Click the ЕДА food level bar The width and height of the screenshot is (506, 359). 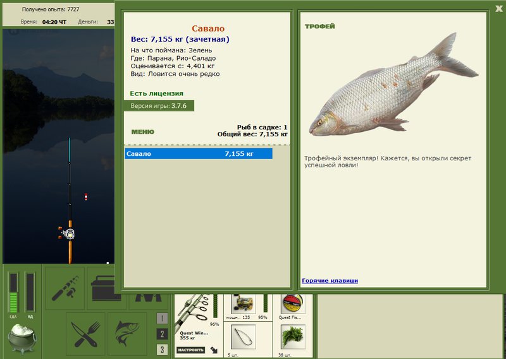click(x=13, y=292)
